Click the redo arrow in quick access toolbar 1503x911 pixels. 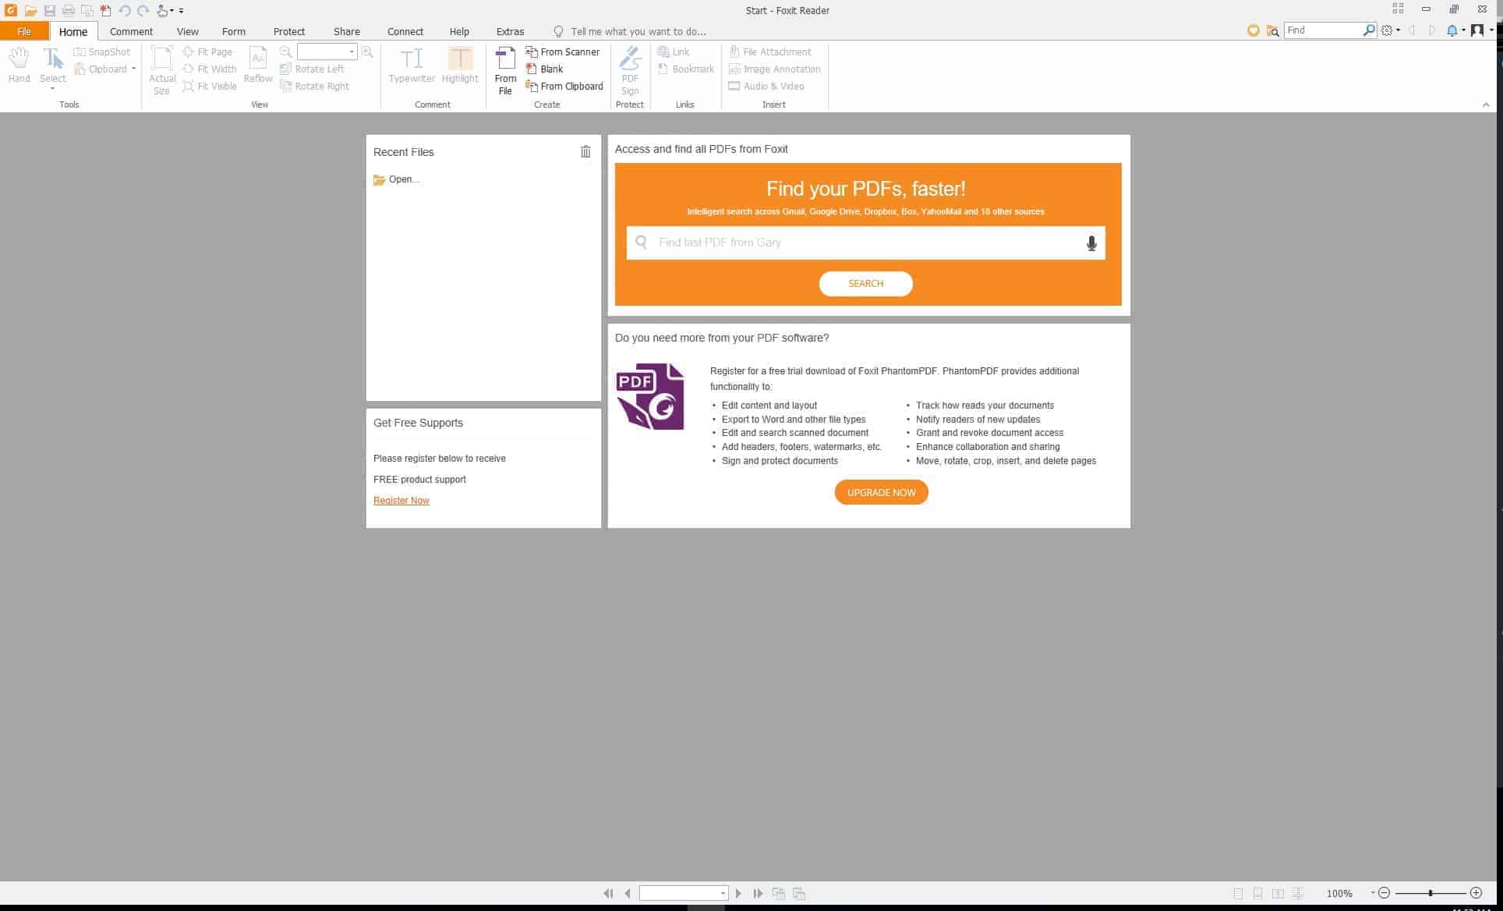[x=143, y=11]
